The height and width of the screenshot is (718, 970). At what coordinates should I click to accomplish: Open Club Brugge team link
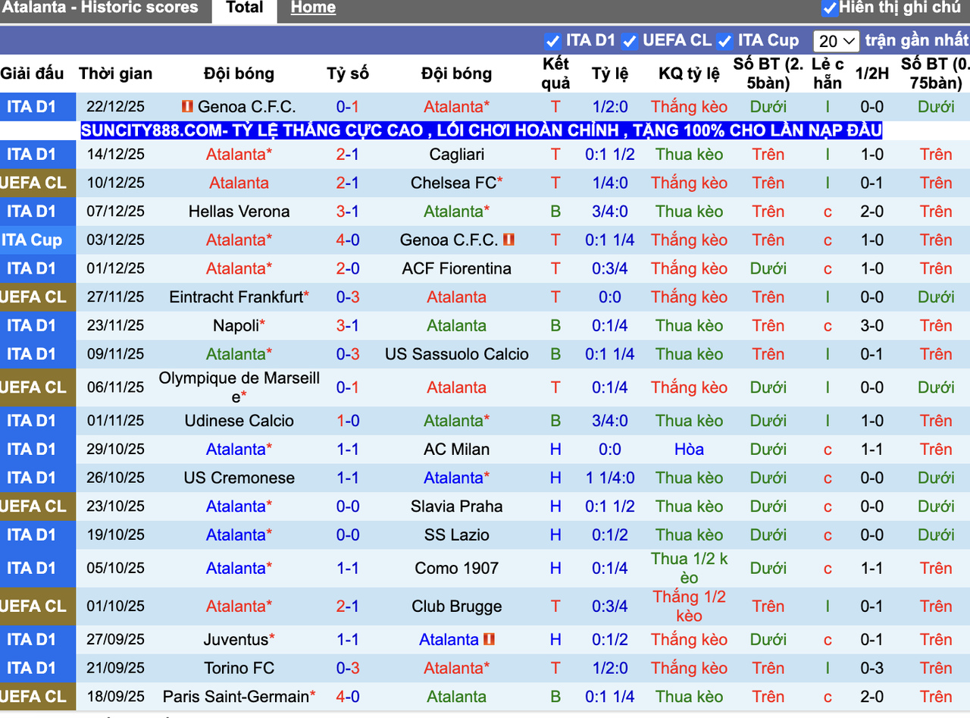pyautogui.click(x=456, y=607)
